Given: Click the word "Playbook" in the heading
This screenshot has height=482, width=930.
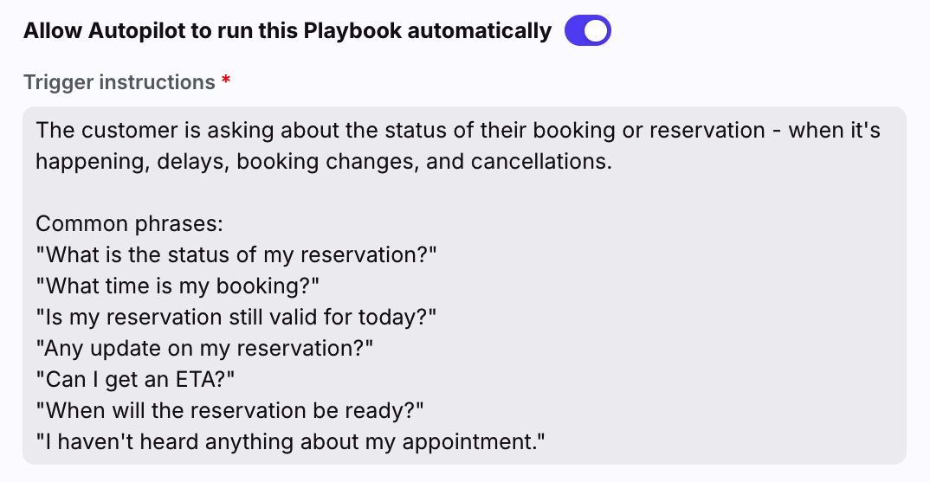Looking at the screenshot, I should [x=352, y=31].
